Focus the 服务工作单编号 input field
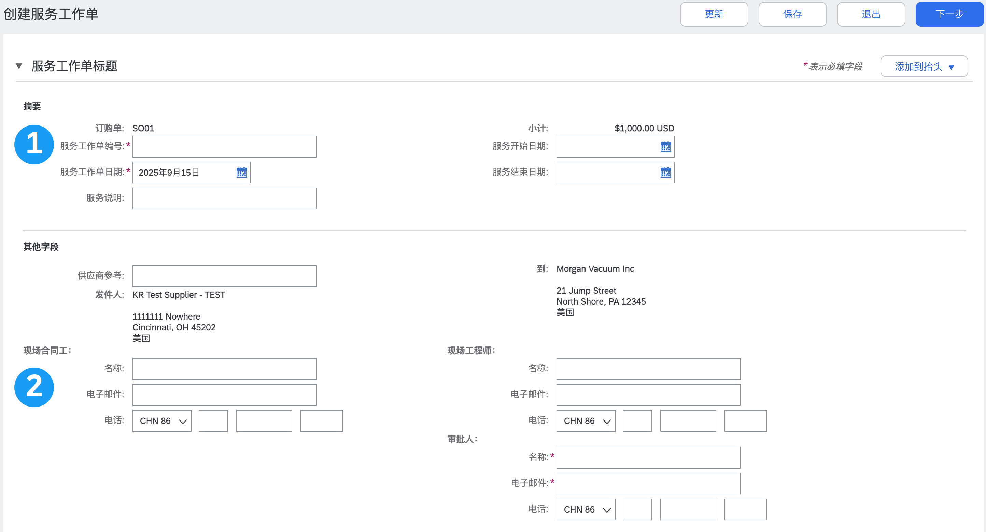Viewport: 986px width, 532px height. [224, 147]
